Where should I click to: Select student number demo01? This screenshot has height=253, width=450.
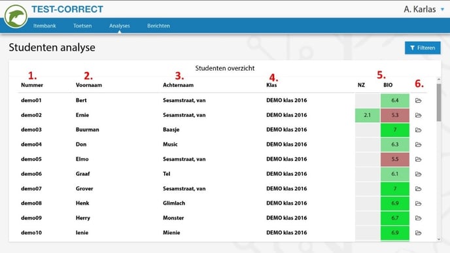(31, 101)
